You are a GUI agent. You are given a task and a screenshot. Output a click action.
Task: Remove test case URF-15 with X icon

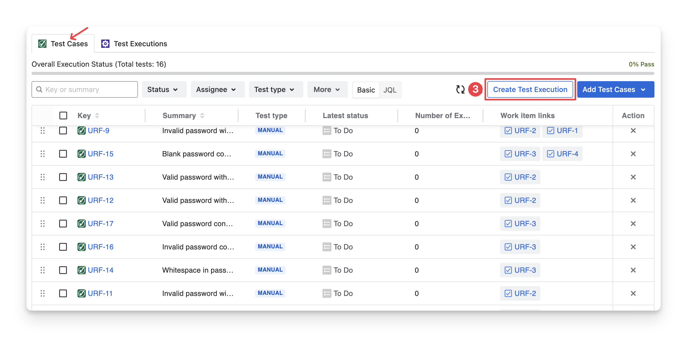tap(633, 154)
